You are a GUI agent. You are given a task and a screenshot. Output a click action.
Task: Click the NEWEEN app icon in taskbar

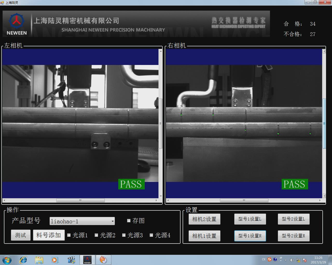(x=87, y=260)
